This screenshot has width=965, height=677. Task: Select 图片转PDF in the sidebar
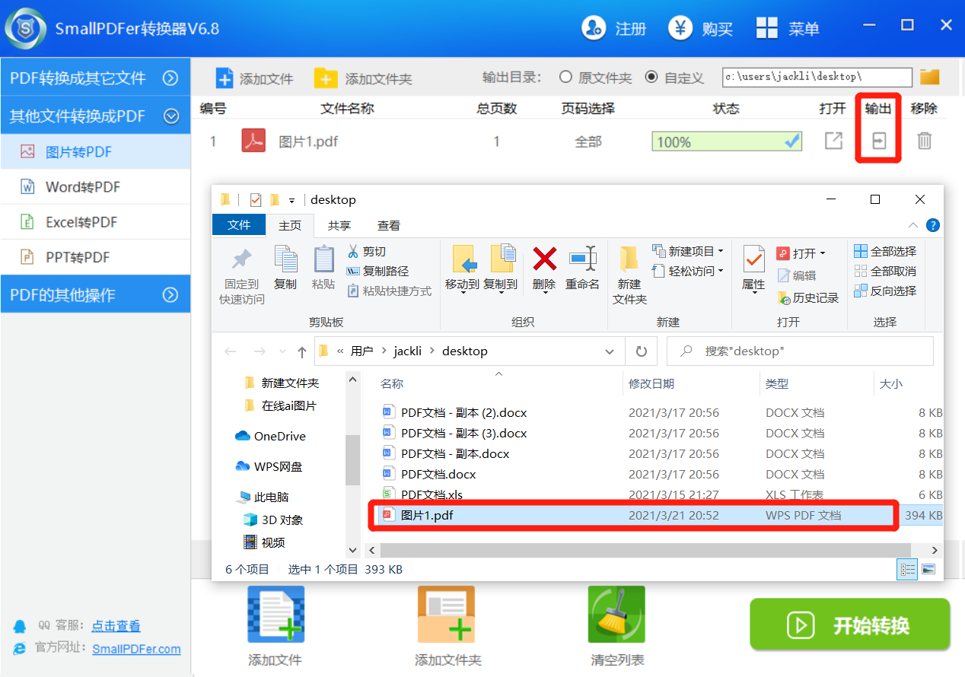(x=95, y=151)
